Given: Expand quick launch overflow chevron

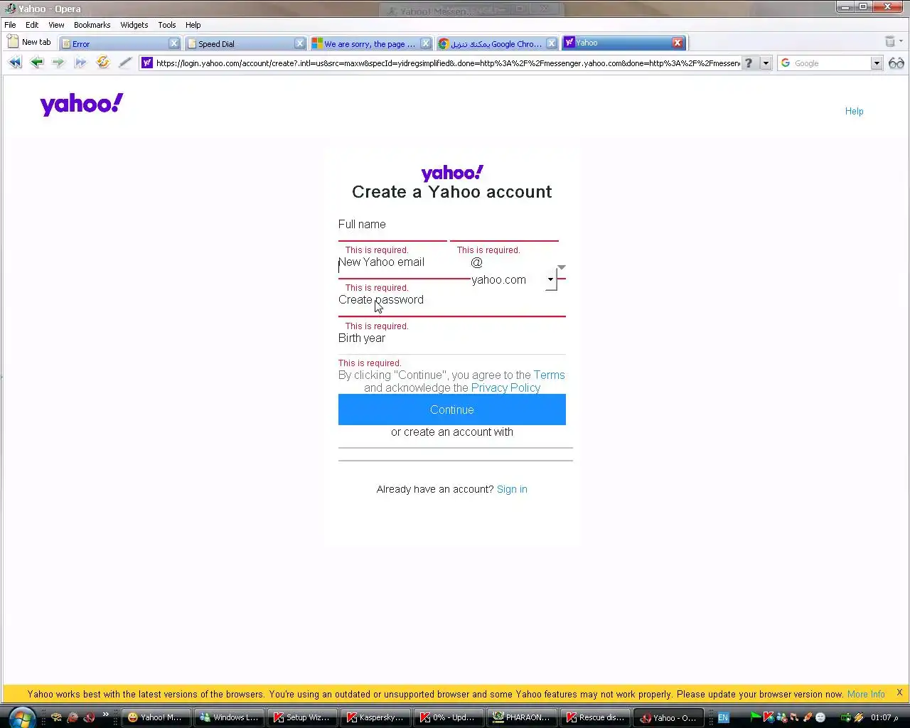Looking at the screenshot, I should 105,714.
